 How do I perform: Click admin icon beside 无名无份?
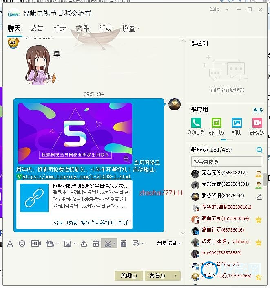[x=259, y=174]
